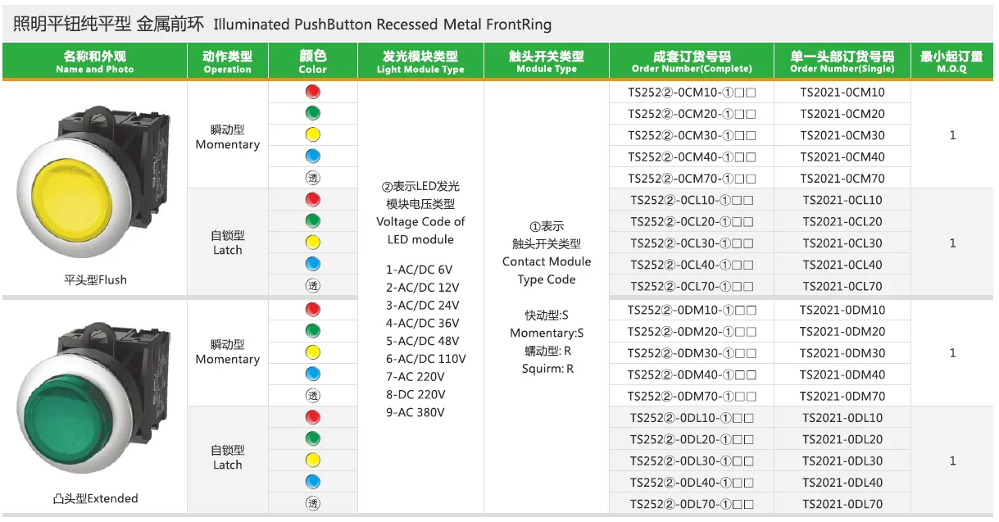
Task: Click order number TS2021-0DL20
Action: 842,438
